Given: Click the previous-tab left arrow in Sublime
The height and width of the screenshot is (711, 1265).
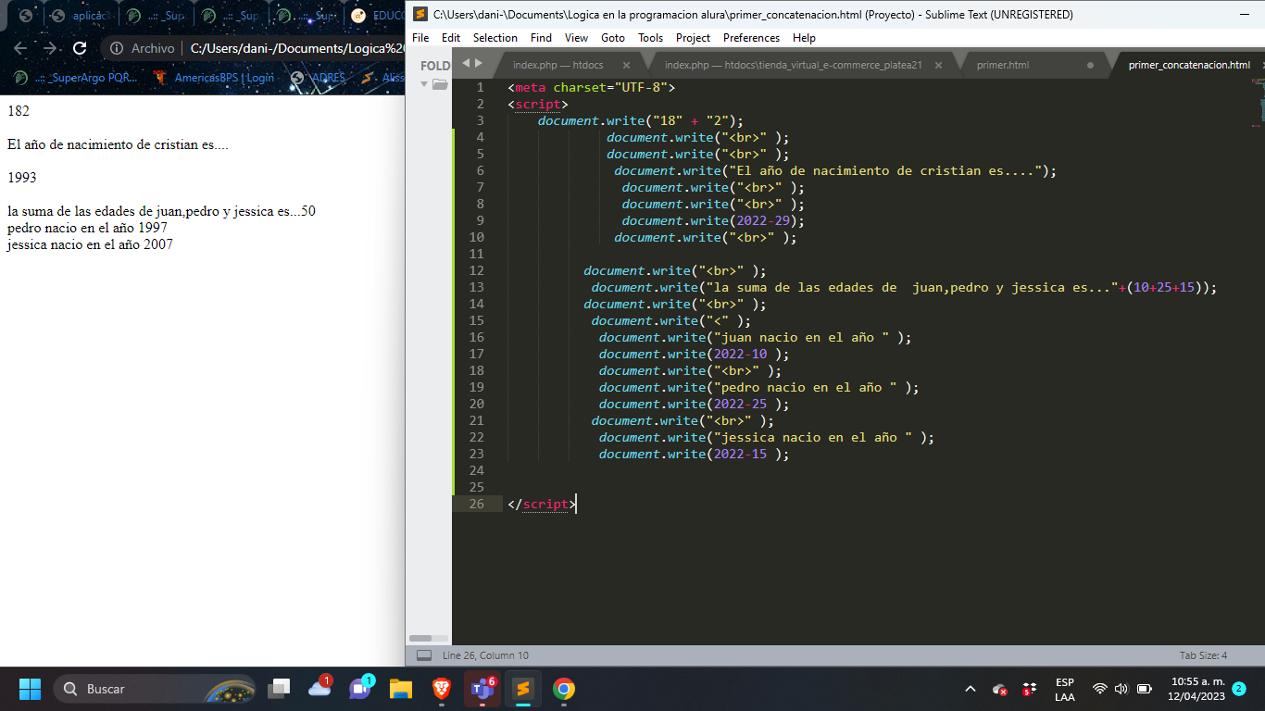Looking at the screenshot, I should coord(466,63).
